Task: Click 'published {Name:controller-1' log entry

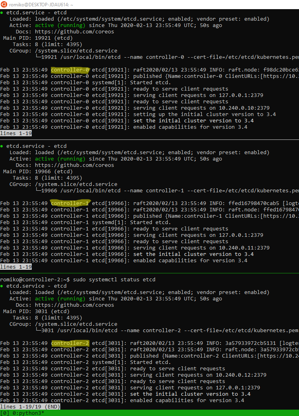Action: [x=149, y=216]
